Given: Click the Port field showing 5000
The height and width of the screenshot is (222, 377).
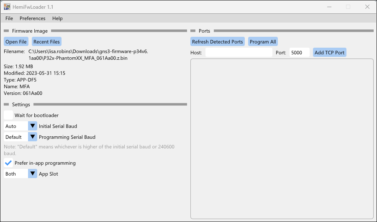Looking at the screenshot, I should point(299,53).
